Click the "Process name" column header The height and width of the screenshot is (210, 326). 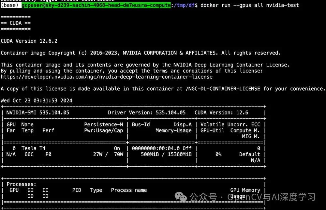(x=129, y=190)
